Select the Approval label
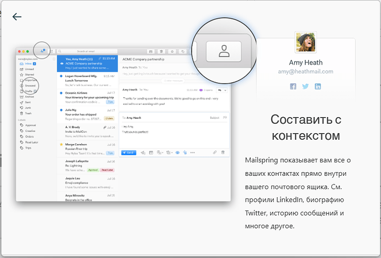381x258 pixels. click(28, 125)
